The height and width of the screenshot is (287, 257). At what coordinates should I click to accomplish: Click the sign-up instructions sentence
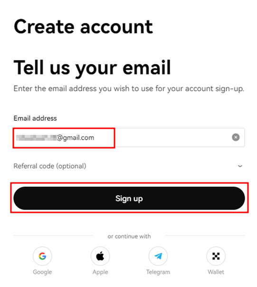[x=129, y=89]
